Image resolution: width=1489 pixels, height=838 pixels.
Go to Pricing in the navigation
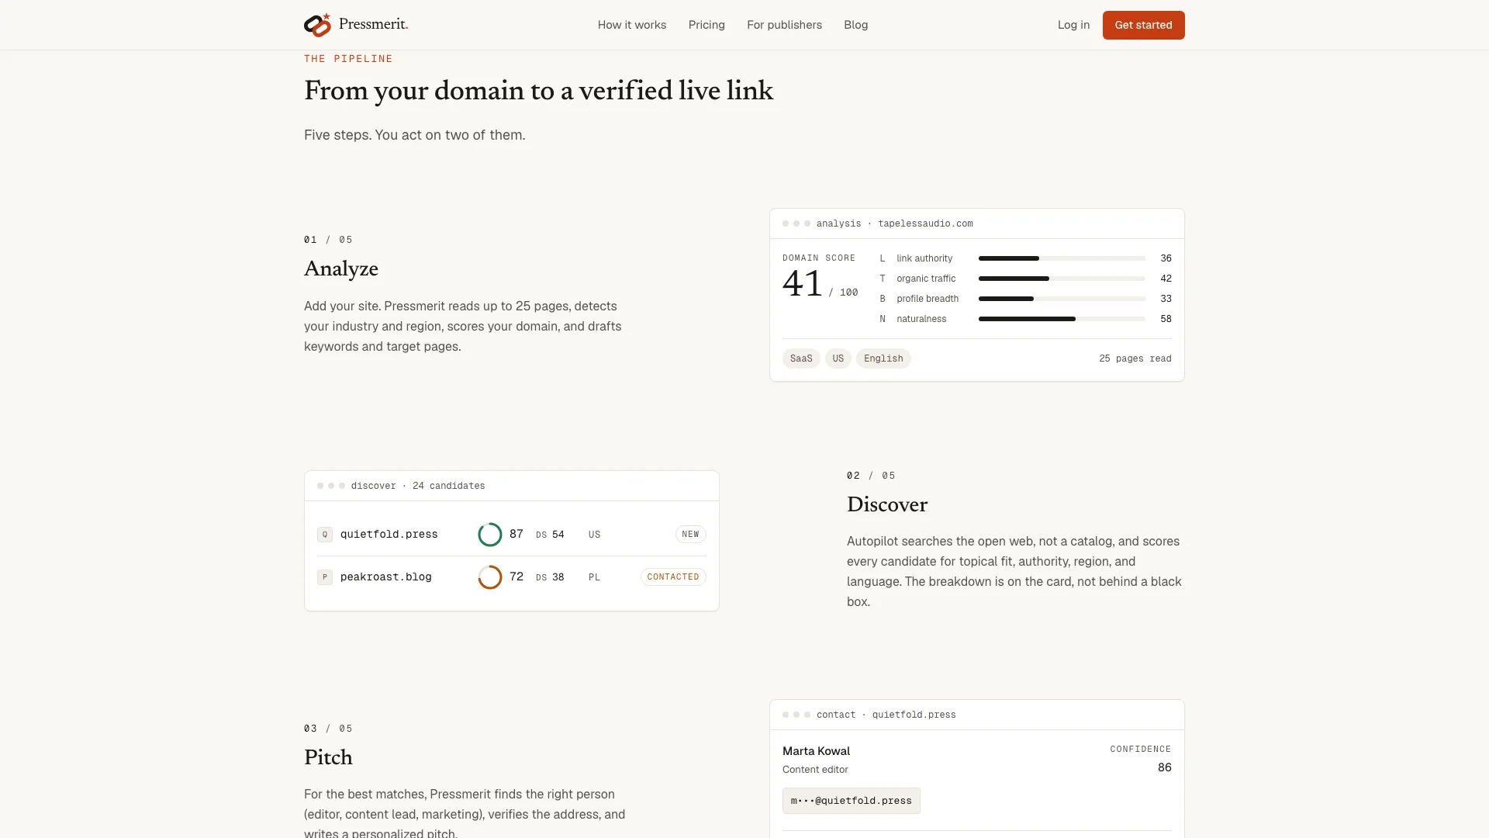[706, 25]
